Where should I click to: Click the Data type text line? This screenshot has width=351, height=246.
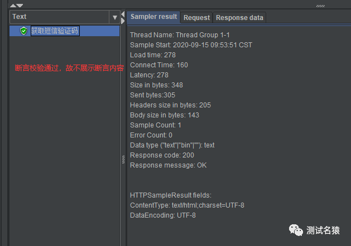coord(172,145)
